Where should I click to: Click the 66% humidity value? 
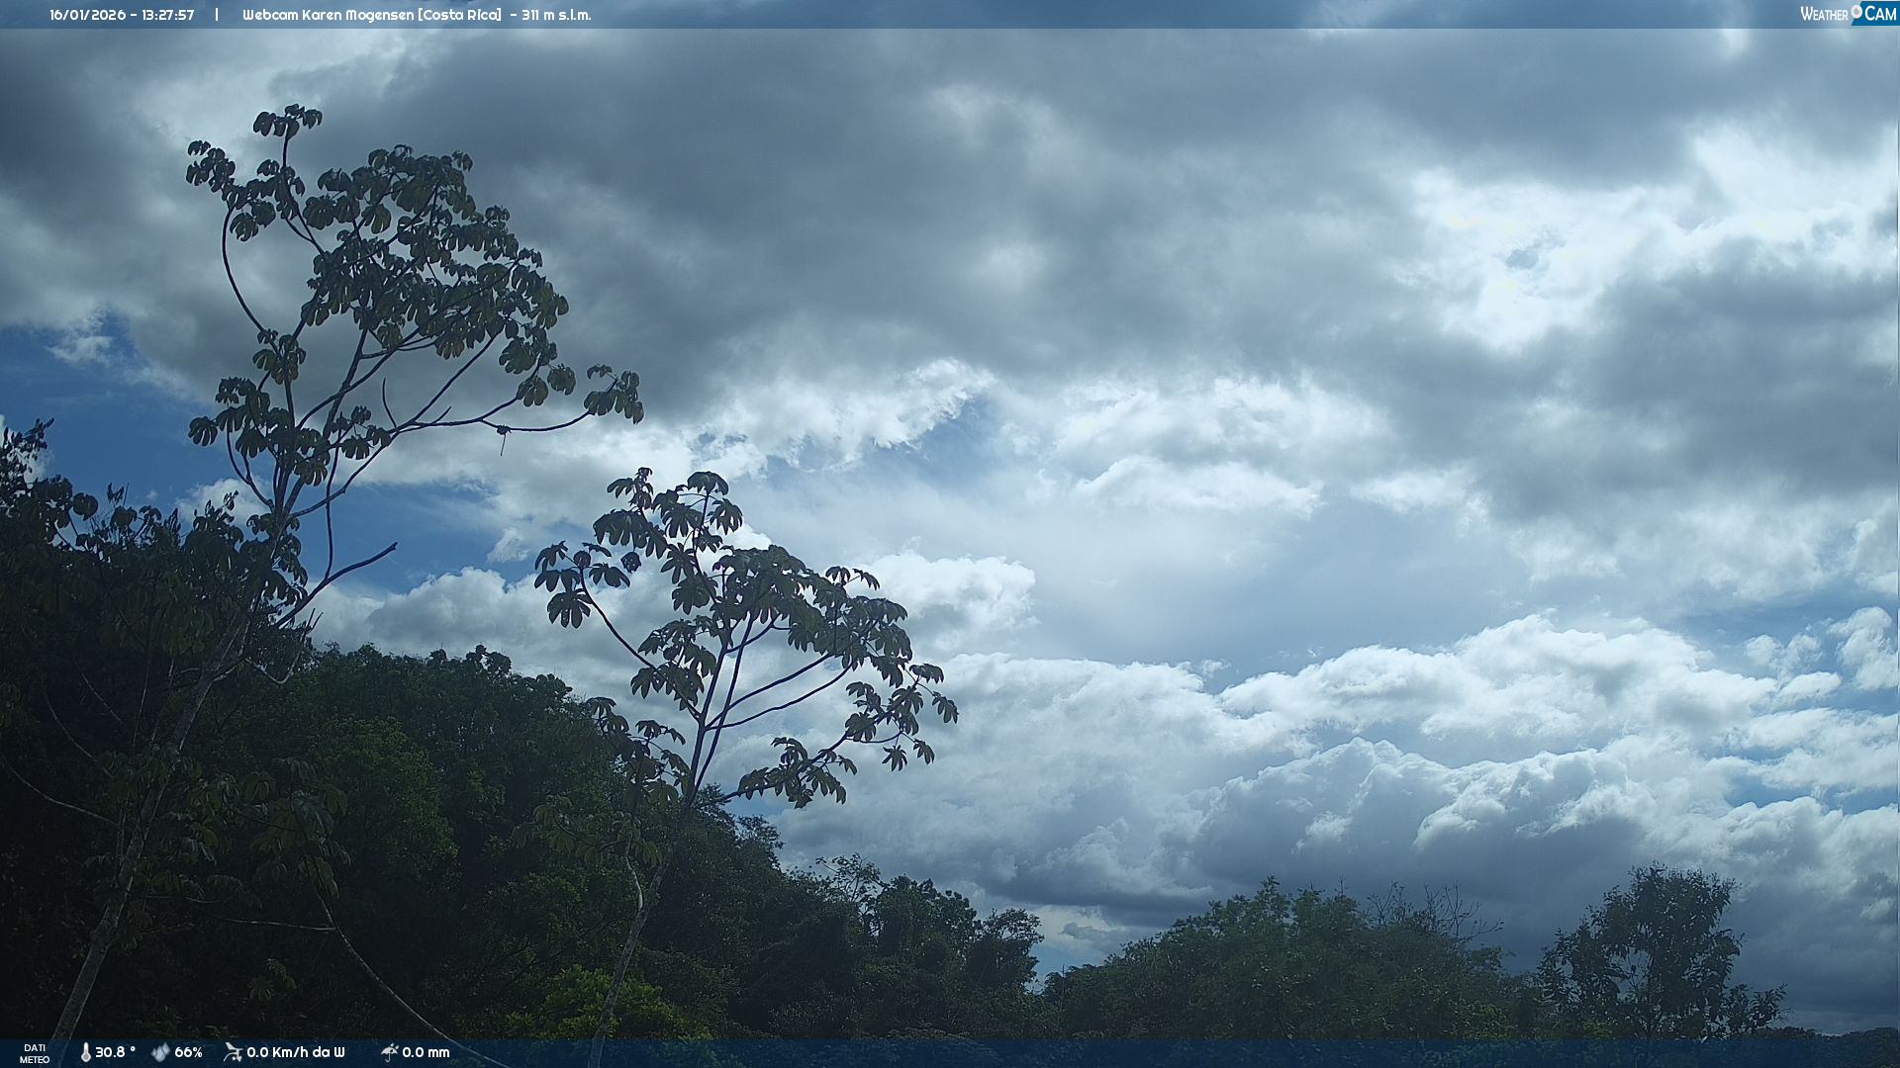188,1052
